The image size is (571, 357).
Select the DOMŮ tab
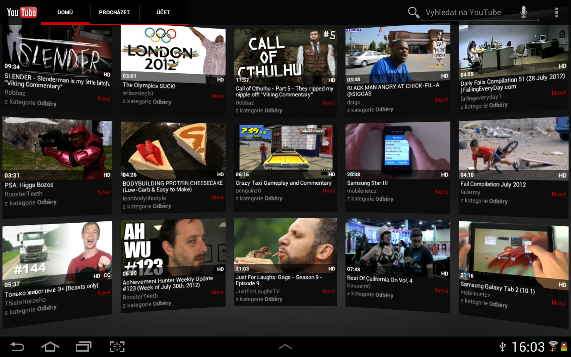click(65, 12)
